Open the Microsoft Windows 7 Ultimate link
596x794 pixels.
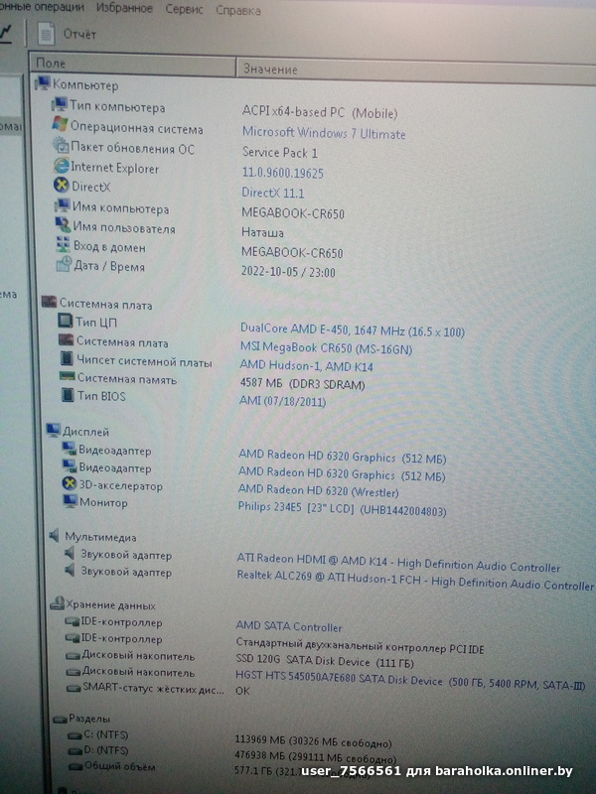324,133
